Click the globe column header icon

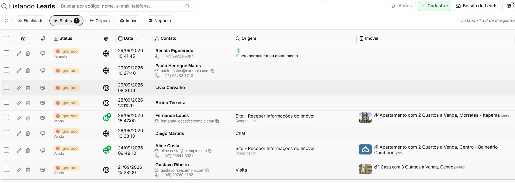106,39
